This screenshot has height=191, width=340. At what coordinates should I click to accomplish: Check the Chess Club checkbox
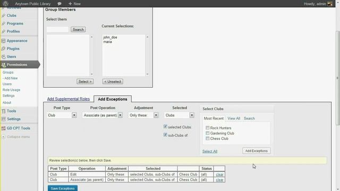[208, 138]
